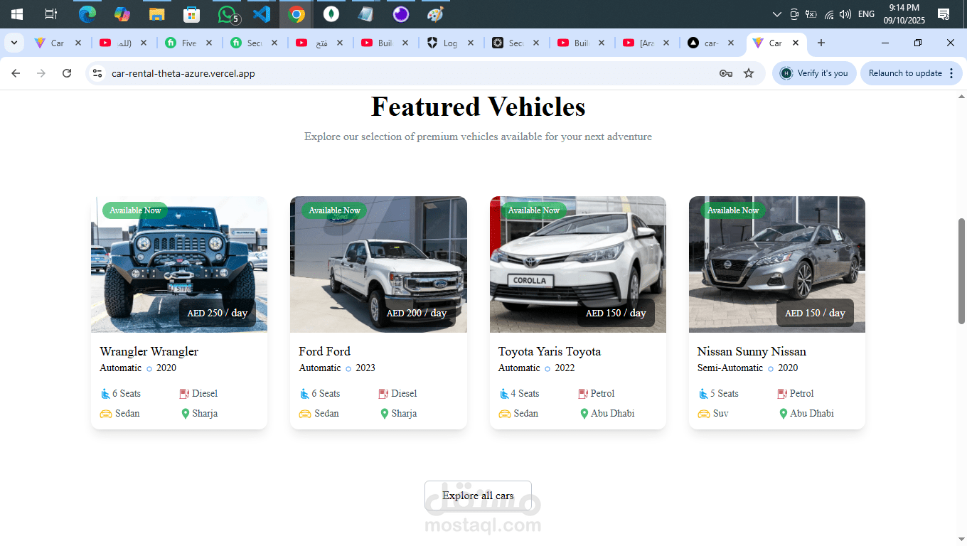Click 'AED 200 / day' price tag
The image size is (967, 546).
(x=417, y=313)
